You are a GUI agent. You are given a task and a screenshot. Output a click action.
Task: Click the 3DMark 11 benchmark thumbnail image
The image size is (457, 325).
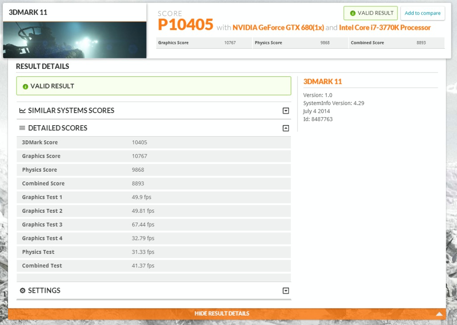(75, 40)
